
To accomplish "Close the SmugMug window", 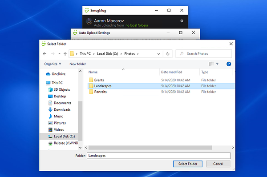I will (x=182, y=11).
